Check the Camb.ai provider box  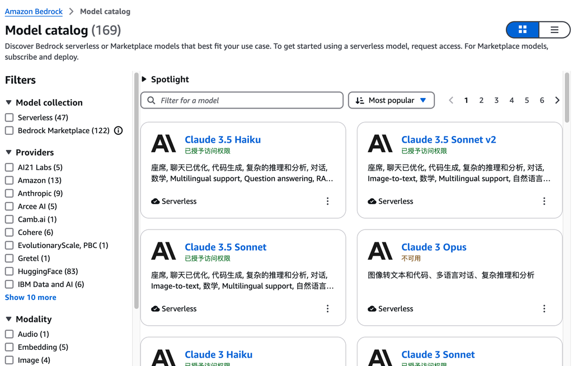point(9,219)
